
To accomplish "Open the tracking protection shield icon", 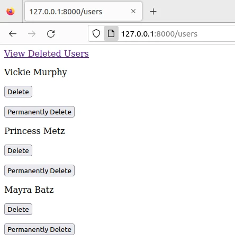I will point(96,33).
